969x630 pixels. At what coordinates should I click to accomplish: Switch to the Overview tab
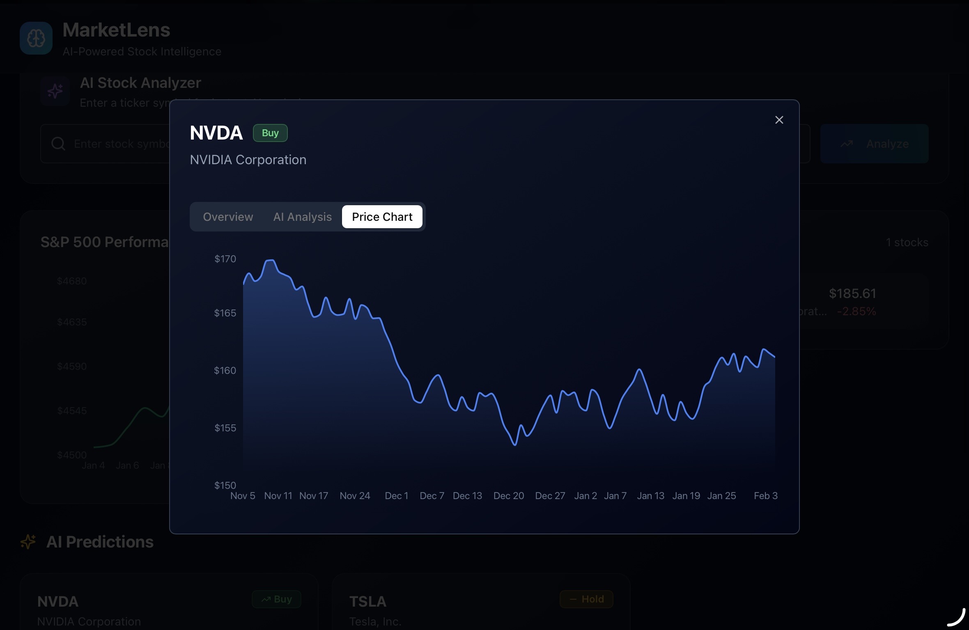228,217
